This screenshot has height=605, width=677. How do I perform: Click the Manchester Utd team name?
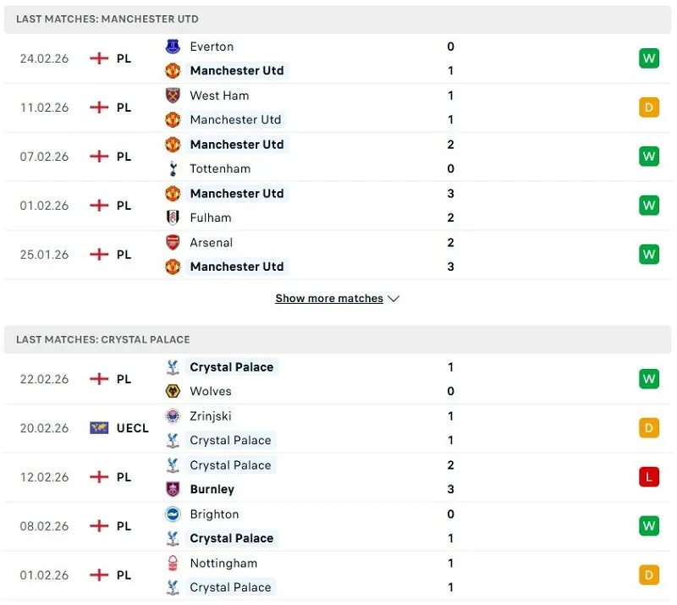[x=237, y=71]
